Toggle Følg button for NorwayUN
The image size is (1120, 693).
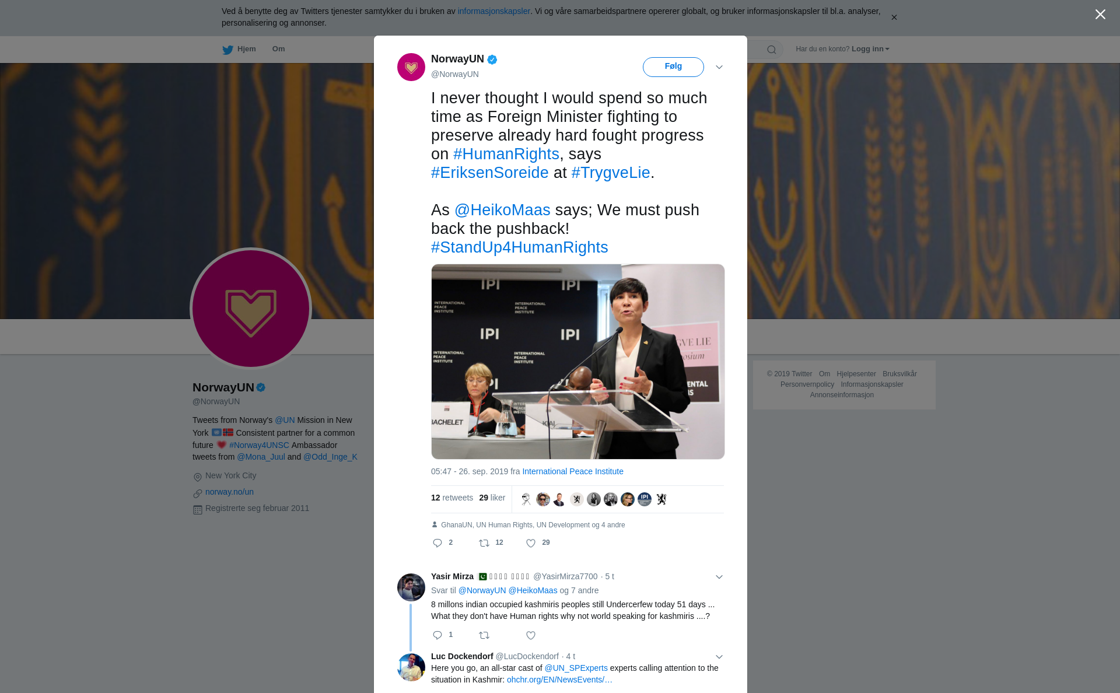tap(673, 66)
